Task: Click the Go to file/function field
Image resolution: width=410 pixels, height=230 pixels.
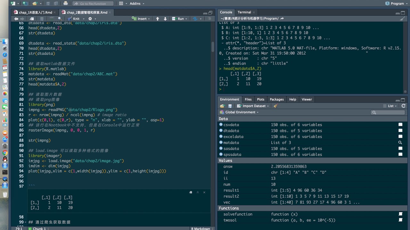Action: pos(93,4)
